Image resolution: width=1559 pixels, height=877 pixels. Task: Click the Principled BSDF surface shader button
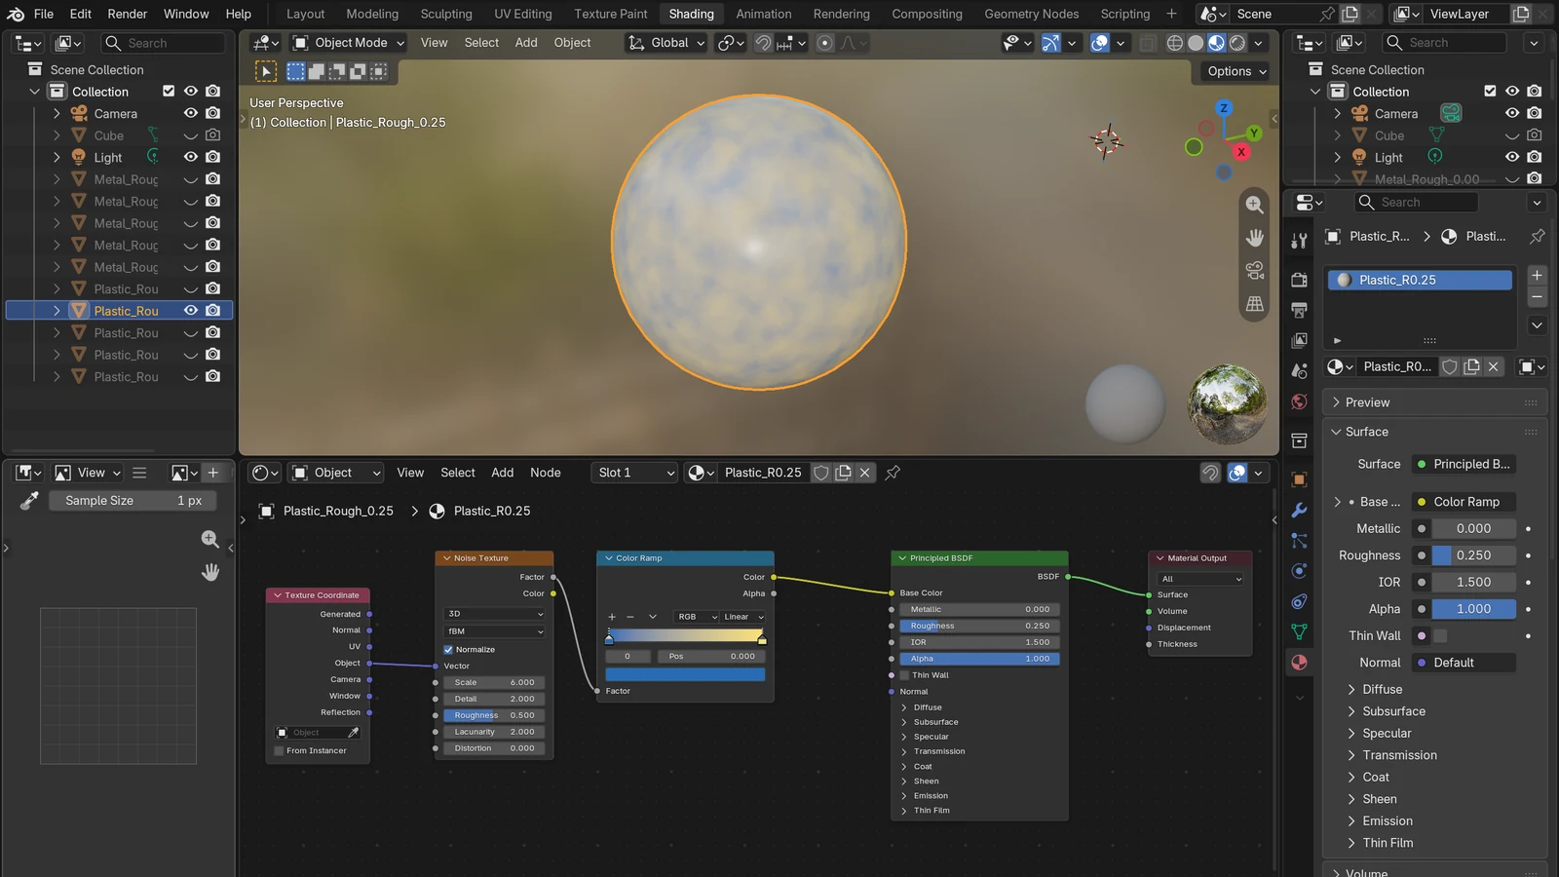tap(1464, 465)
